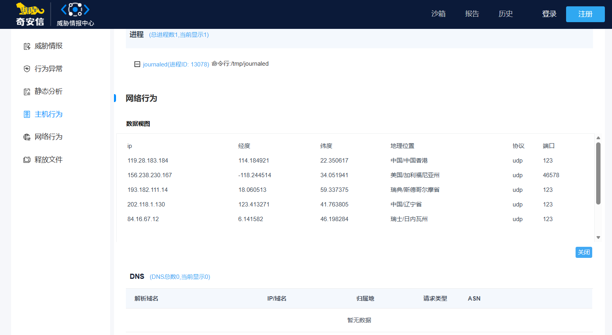Click the IP 156.238.230.167 cell
This screenshot has width=612, height=335.
point(150,175)
